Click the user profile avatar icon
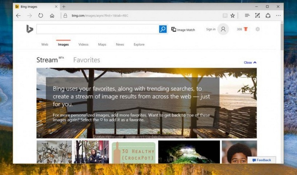 pos(223,29)
